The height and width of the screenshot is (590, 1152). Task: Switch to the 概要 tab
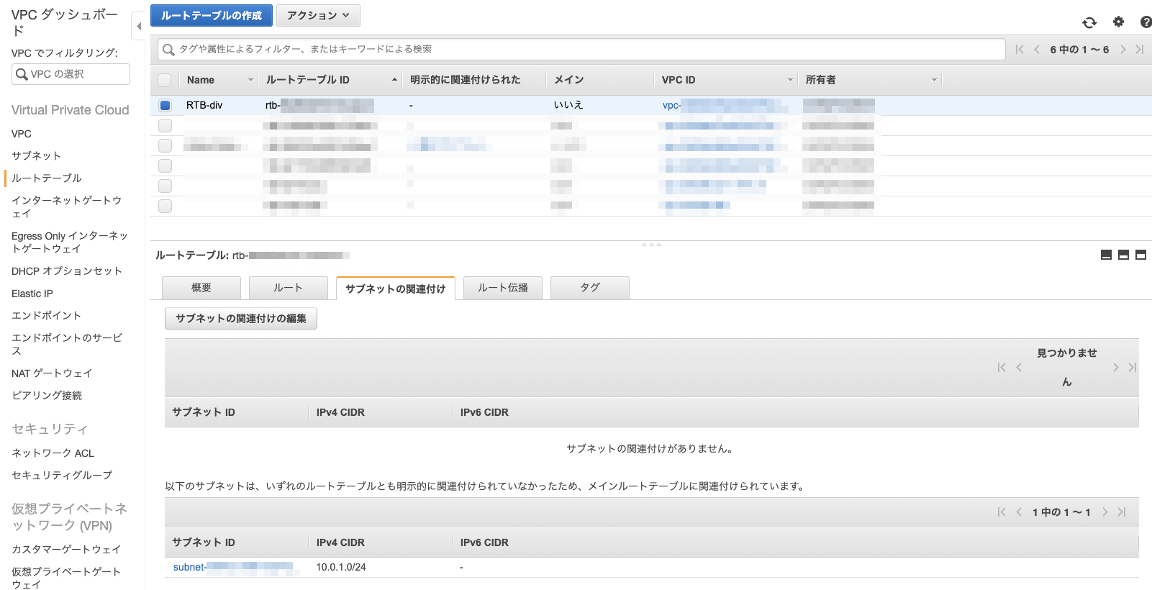coord(201,288)
